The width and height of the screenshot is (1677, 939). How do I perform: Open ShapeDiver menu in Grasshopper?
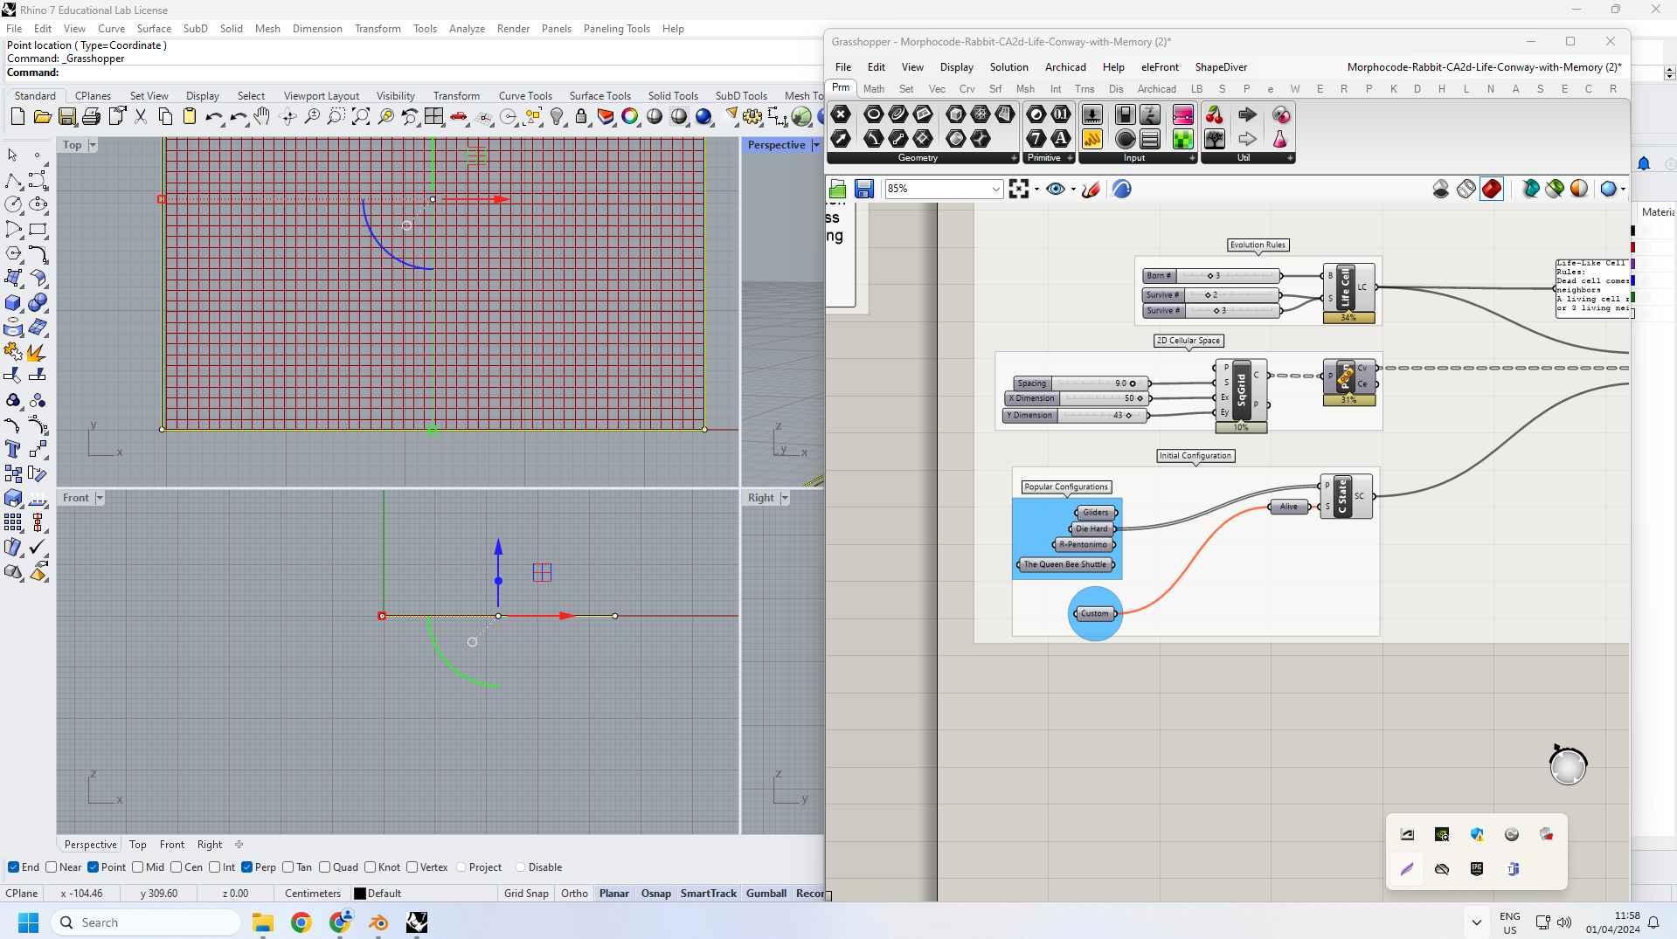click(1221, 67)
